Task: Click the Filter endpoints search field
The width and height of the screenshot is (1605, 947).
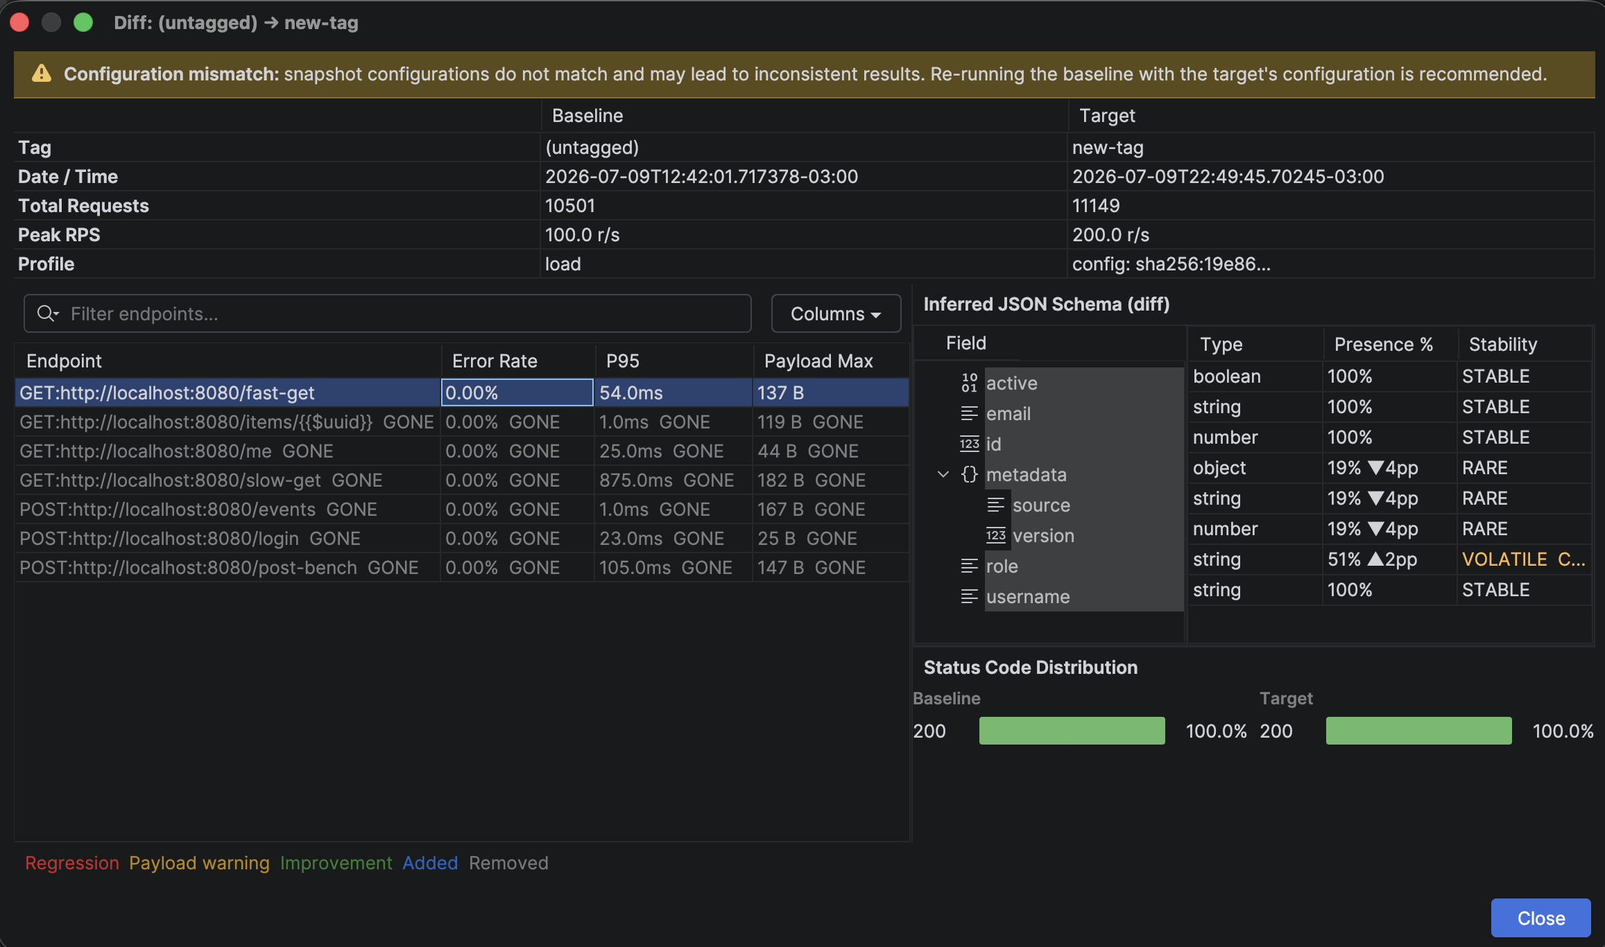Action: pyautogui.click(x=387, y=313)
